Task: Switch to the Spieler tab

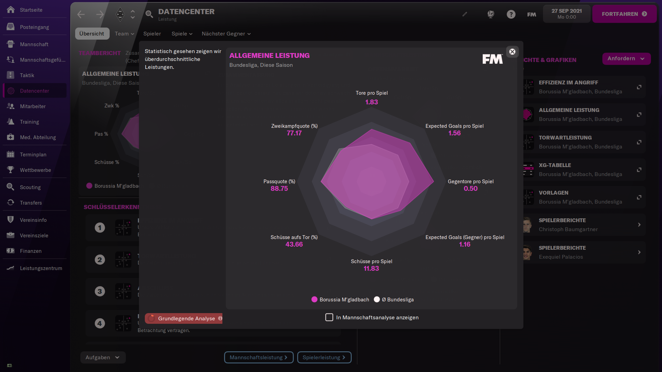Action: tap(152, 33)
